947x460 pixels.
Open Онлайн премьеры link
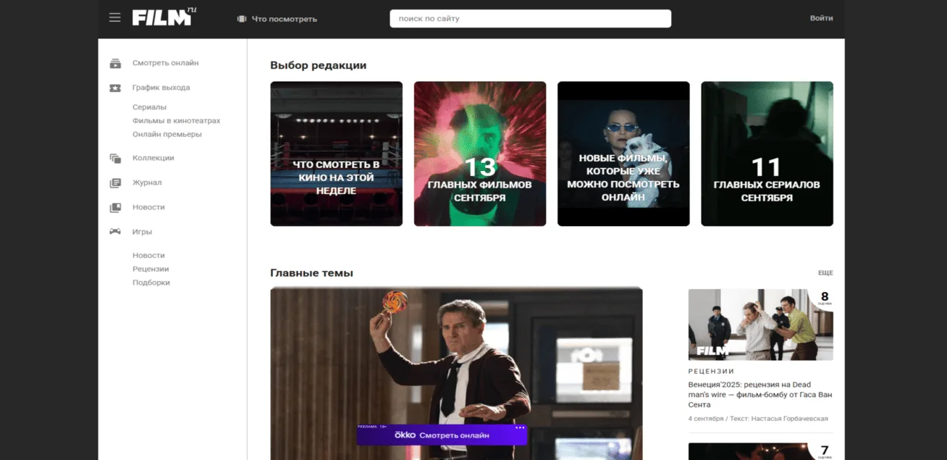click(x=167, y=134)
